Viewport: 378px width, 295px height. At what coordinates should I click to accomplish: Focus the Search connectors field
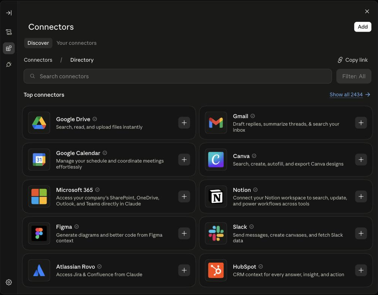point(178,76)
